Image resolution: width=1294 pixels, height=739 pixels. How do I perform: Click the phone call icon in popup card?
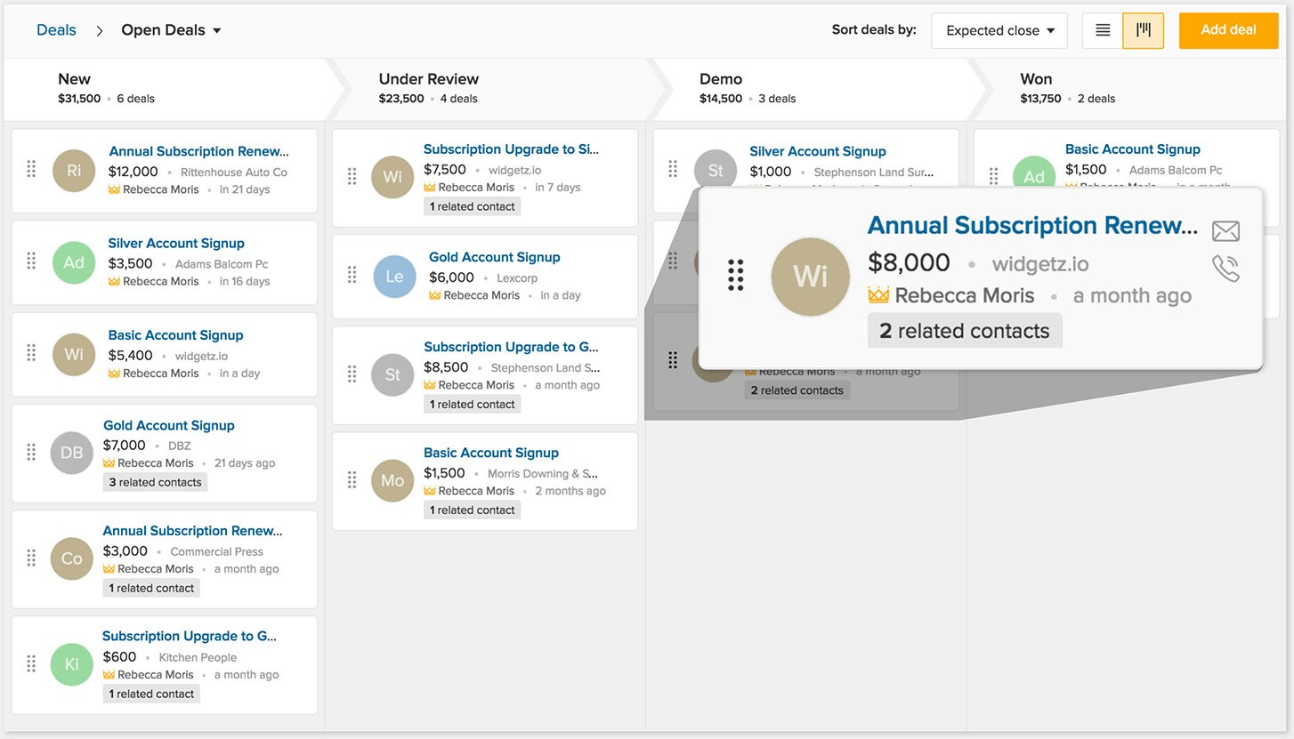pos(1225,269)
